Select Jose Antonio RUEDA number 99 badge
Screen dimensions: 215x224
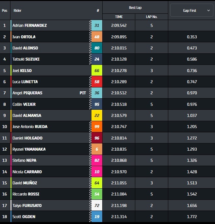point(97,126)
